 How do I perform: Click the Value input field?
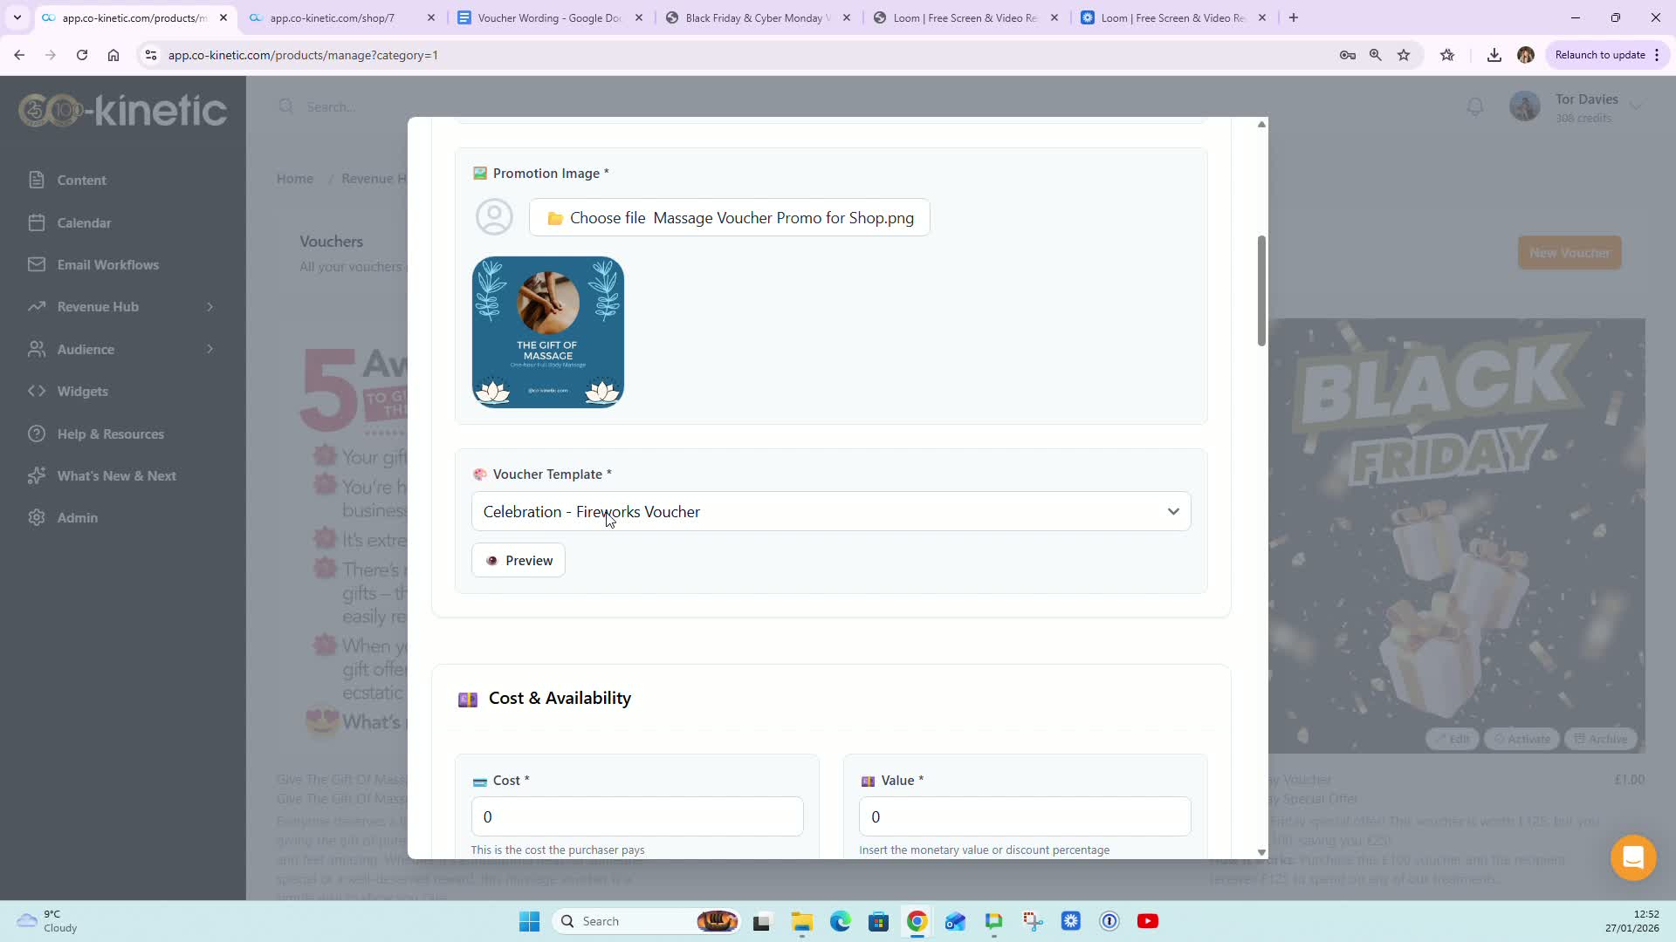coord(1025,817)
